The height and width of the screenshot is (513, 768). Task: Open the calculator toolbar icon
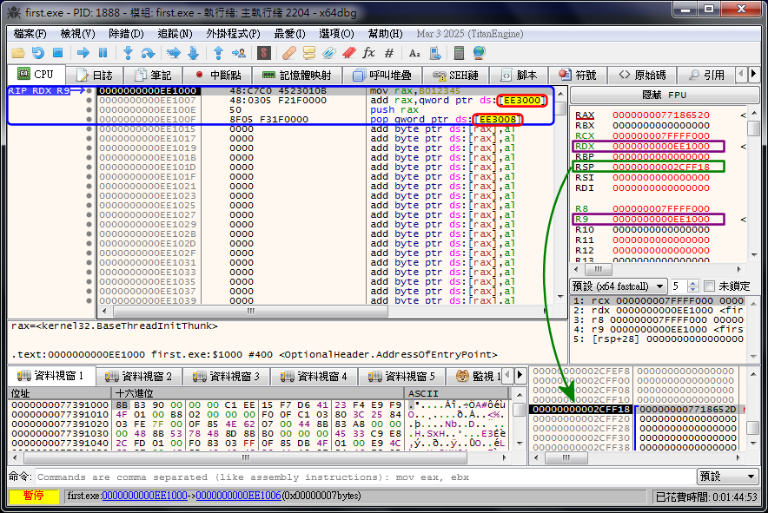[x=460, y=53]
